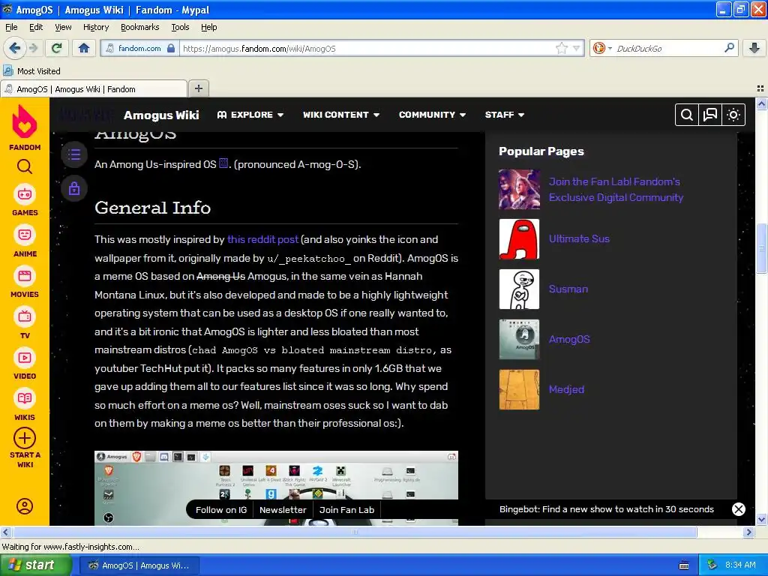Go to the Home page icon
Image resolution: width=768 pixels, height=576 pixels.
point(84,48)
